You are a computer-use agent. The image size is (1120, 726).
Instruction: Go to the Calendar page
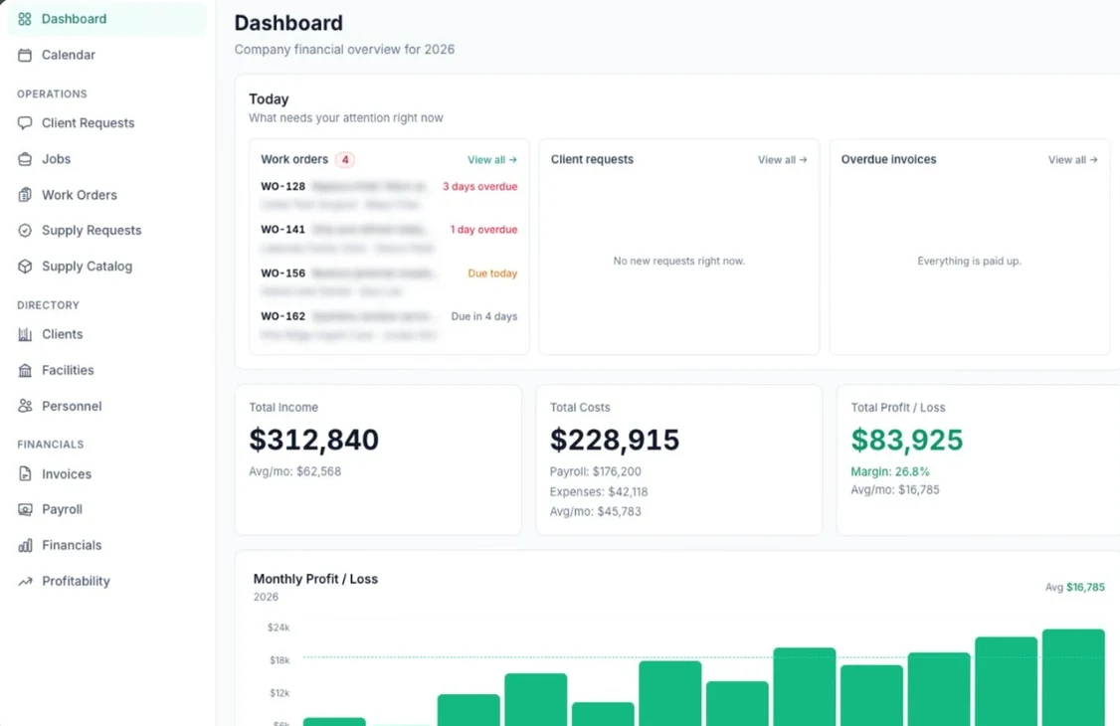point(107,55)
